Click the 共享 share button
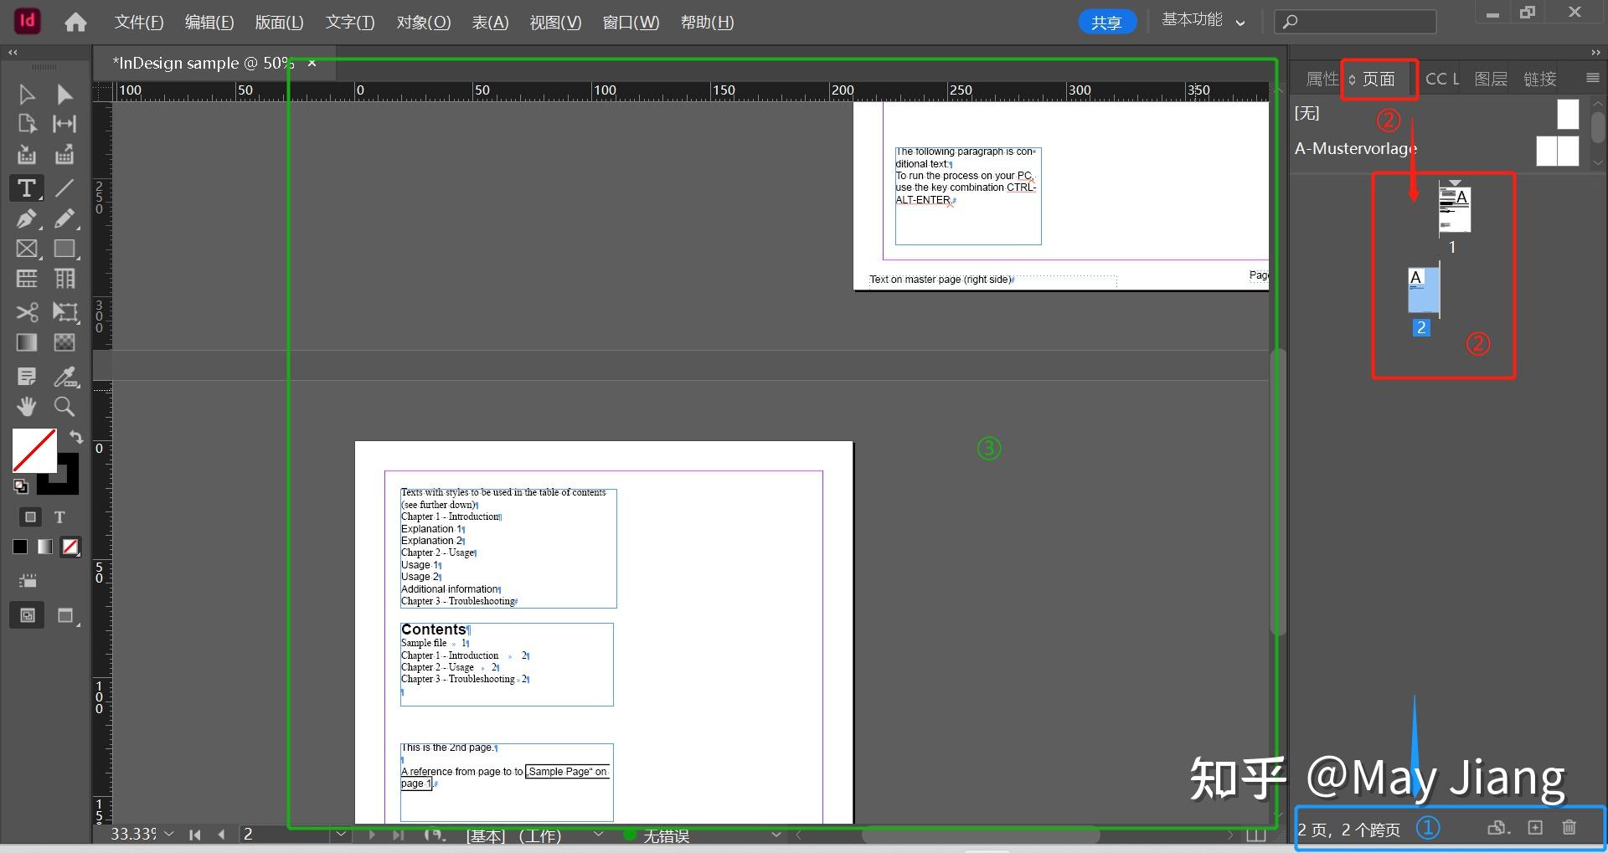Image resolution: width=1608 pixels, height=853 pixels. (1107, 21)
